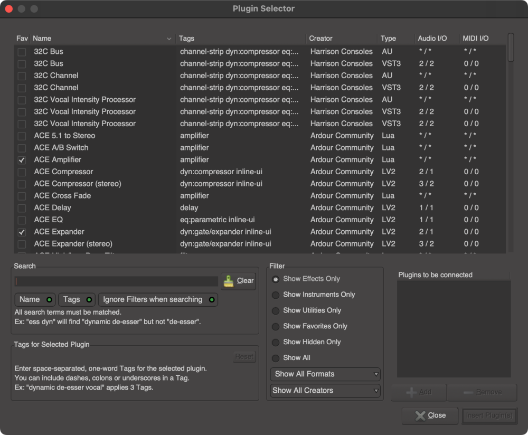The image size is (528, 435).
Task: Mark ACE Compressor as favorite
Action: (x=22, y=172)
